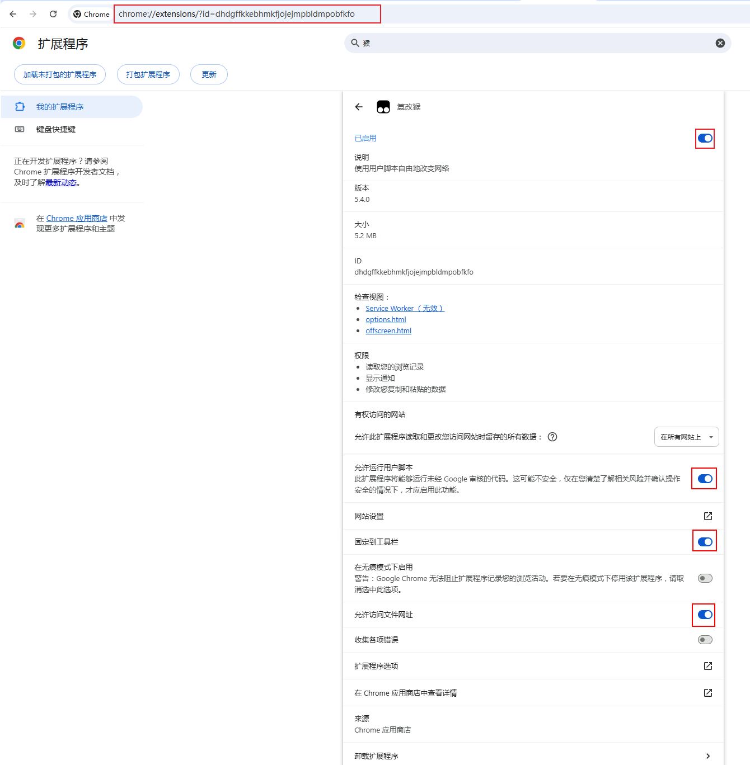Open 在 Chrome 应用商店中查看详情 link icon
Screen dimensions: 750x765
tap(707, 693)
